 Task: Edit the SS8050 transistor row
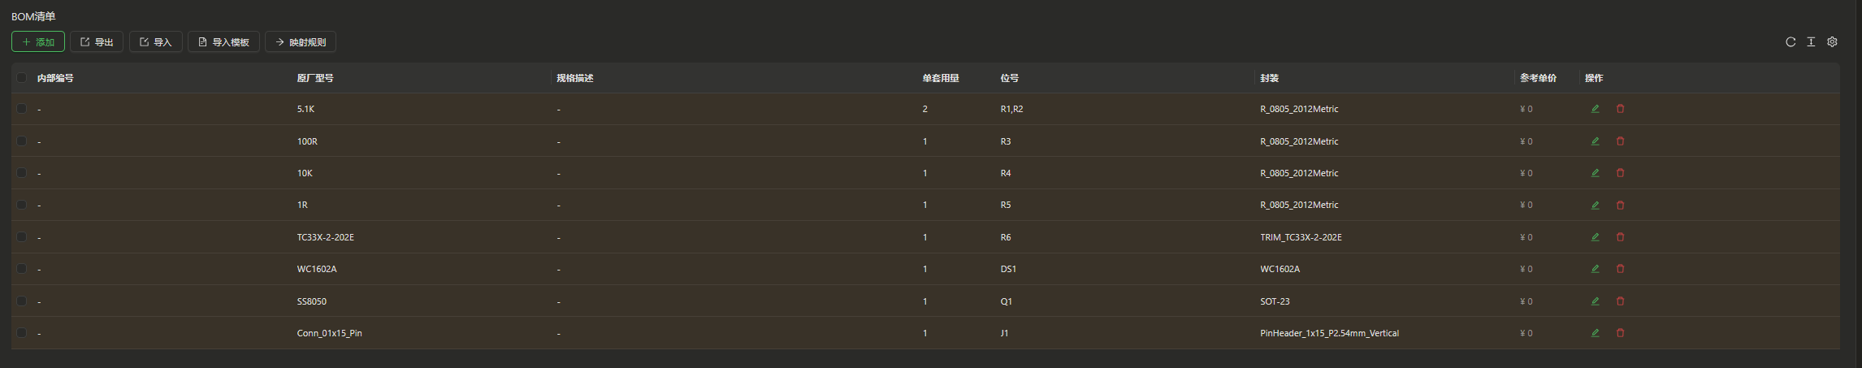[1595, 301]
